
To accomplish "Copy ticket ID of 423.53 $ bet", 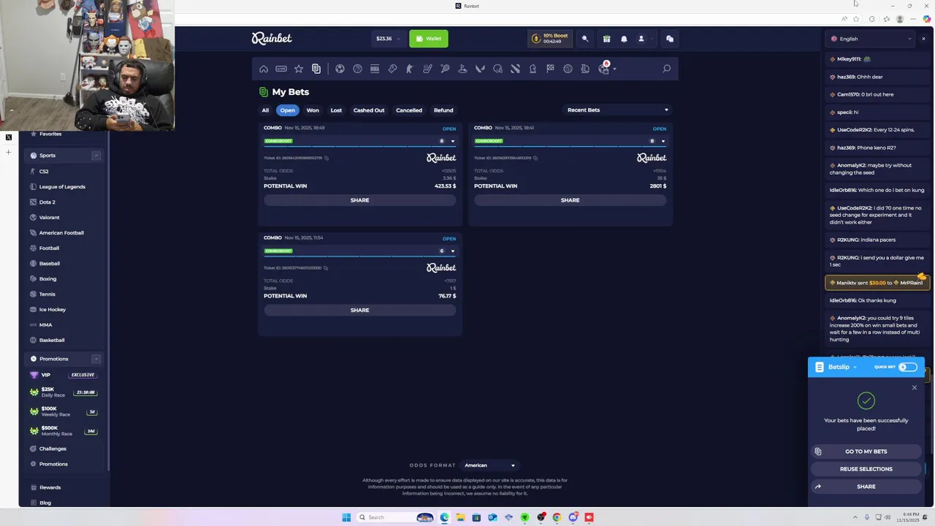I will (x=327, y=158).
